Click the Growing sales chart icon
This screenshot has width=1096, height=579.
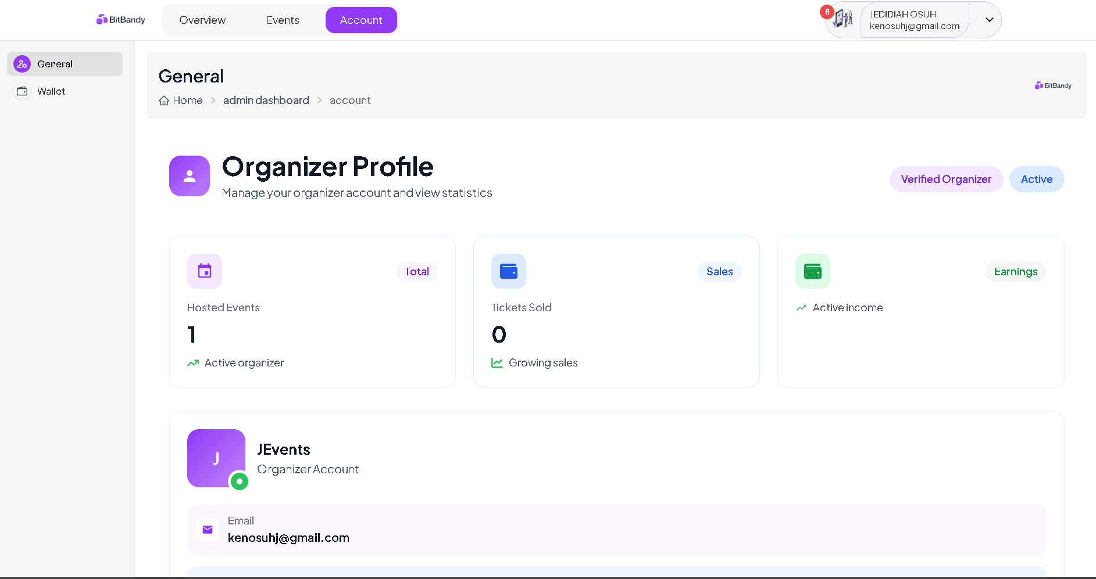[x=497, y=362]
